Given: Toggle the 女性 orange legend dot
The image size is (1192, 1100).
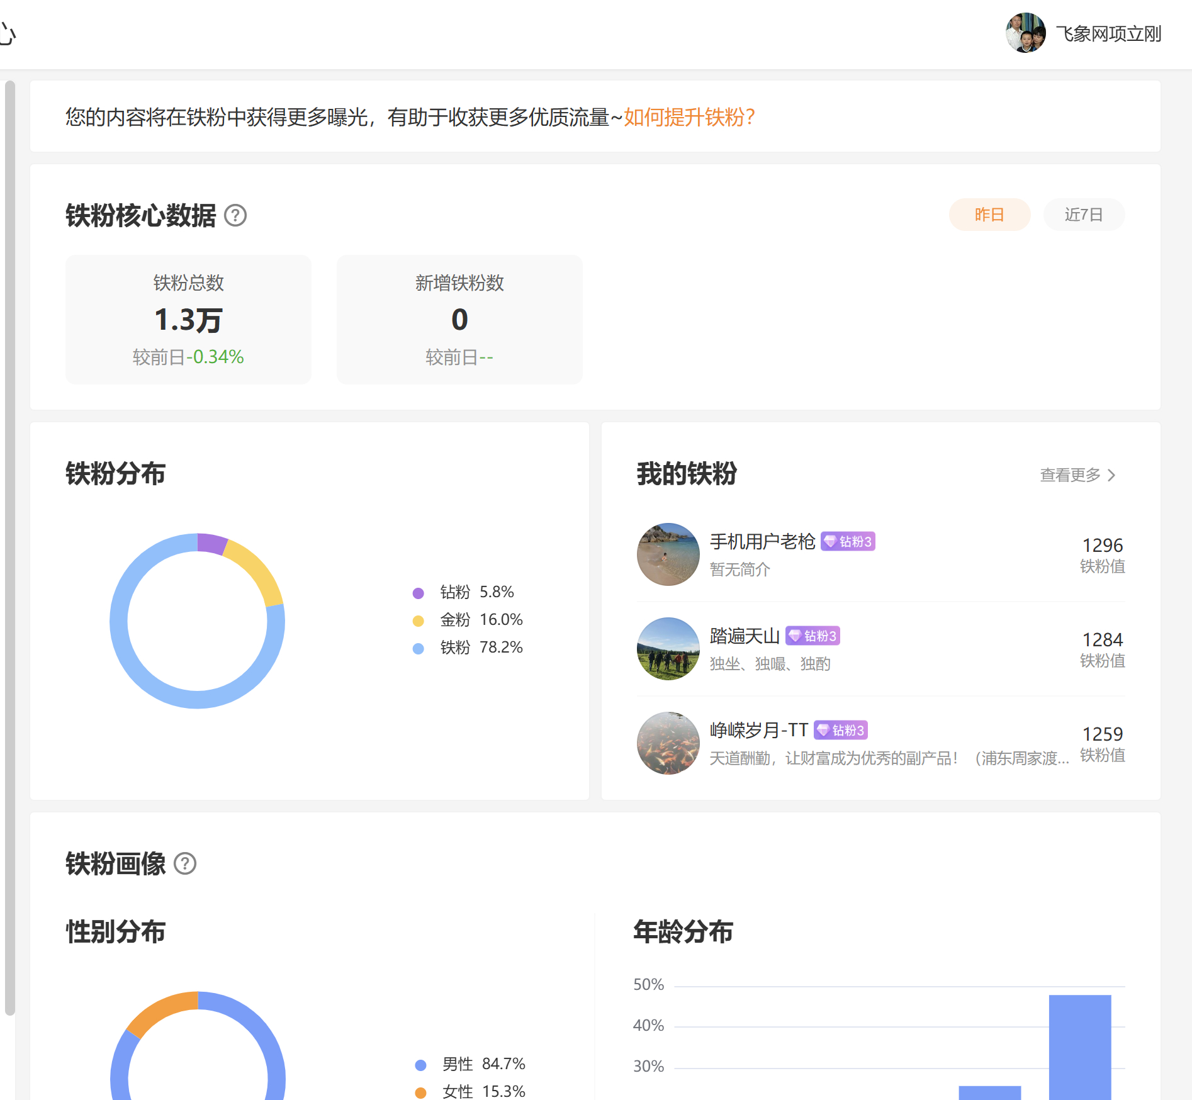Looking at the screenshot, I should 420,1092.
